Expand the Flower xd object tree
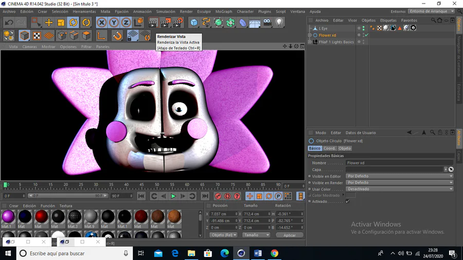The height and width of the screenshot is (260, 463). pos(310,35)
